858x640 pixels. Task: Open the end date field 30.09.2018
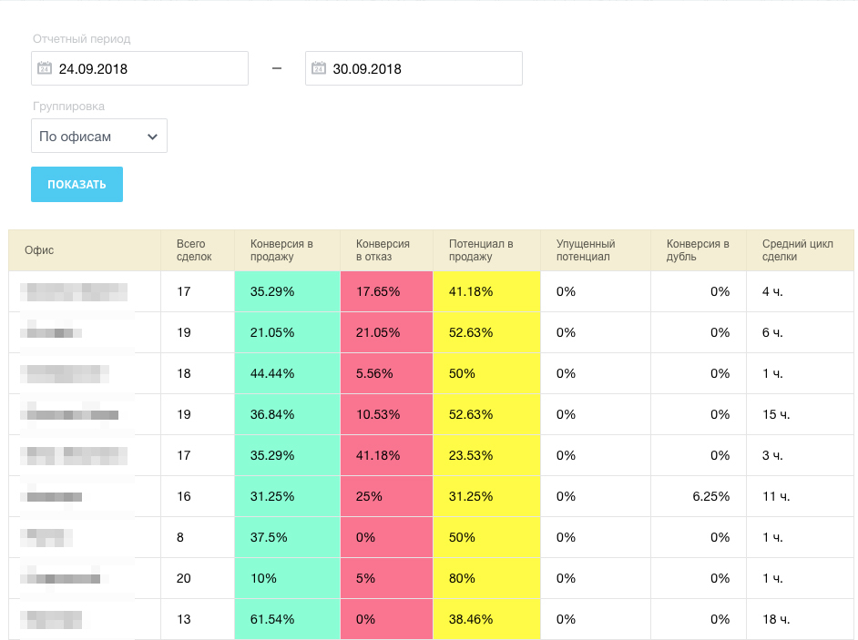(x=414, y=68)
